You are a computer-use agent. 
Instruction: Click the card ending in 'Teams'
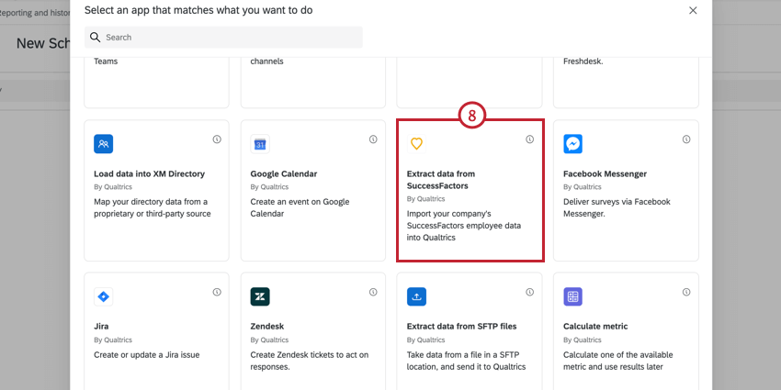coord(156,83)
